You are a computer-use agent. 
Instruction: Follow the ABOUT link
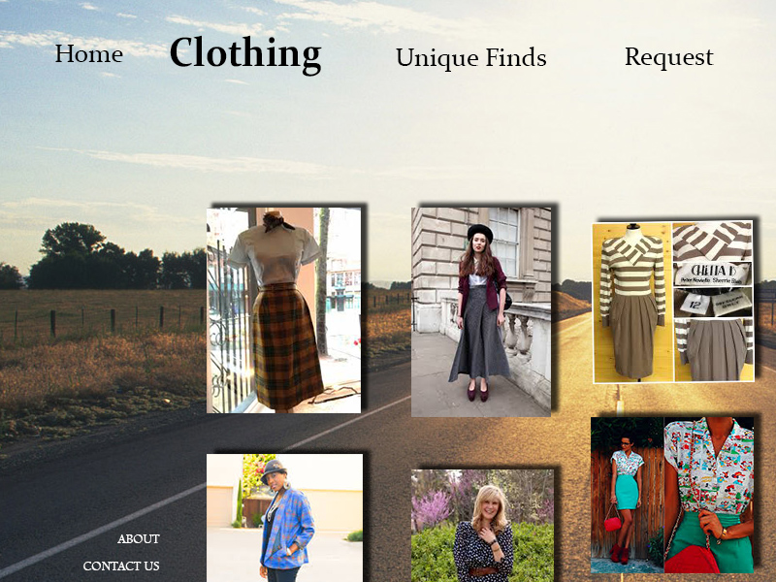point(139,539)
